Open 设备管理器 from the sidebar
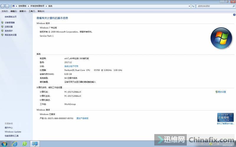 pyautogui.click(x=10, y=23)
